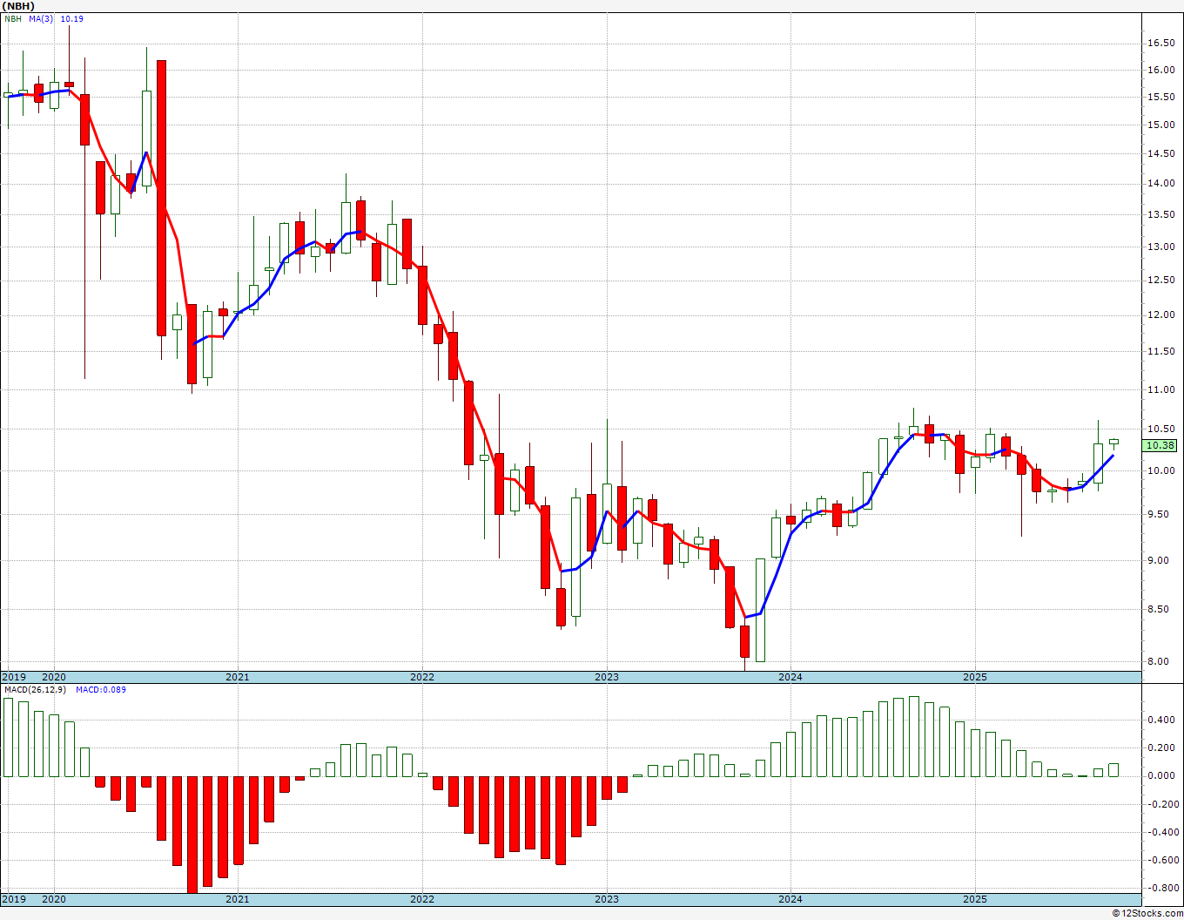The height and width of the screenshot is (920, 1184).
Task: Click 2025 on the MACD panel time axis
Action: 975,899
